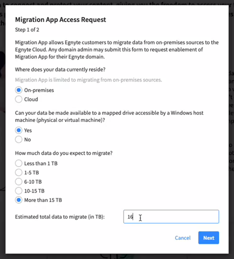Cancel the access request dialog
This screenshot has height=259, width=234.
(x=182, y=238)
